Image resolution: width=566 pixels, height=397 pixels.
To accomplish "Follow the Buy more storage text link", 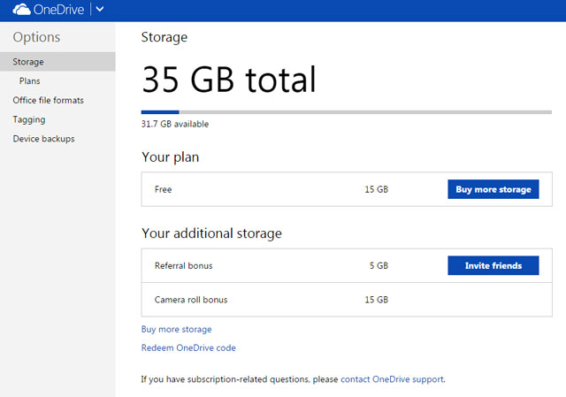I will tap(176, 329).
